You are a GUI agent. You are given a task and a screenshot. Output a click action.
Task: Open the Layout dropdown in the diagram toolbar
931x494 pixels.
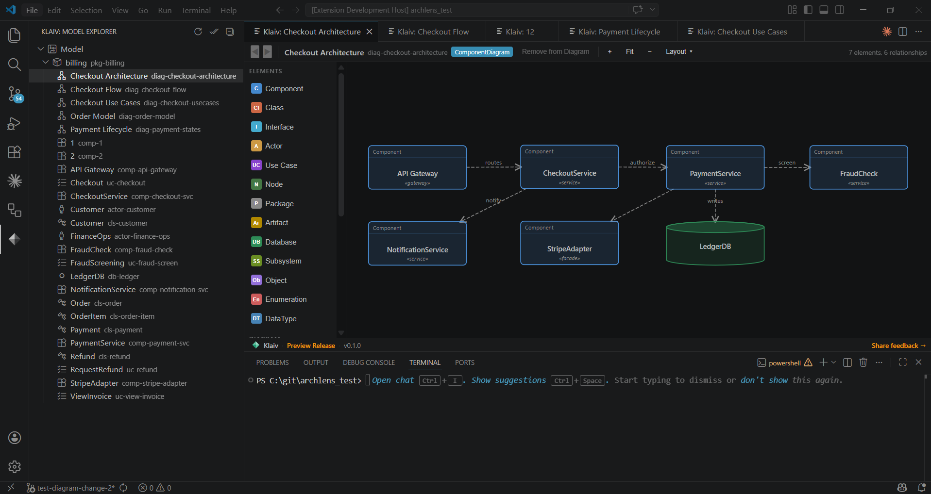pyautogui.click(x=679, y=51)
